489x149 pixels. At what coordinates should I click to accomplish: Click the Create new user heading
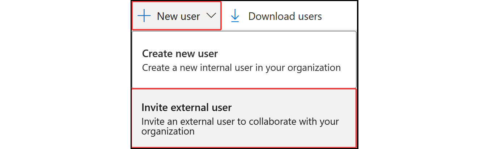coord(180,54)
